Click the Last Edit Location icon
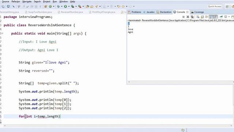The width and height of the screenshot is (234, 132). tap(119, 7)
